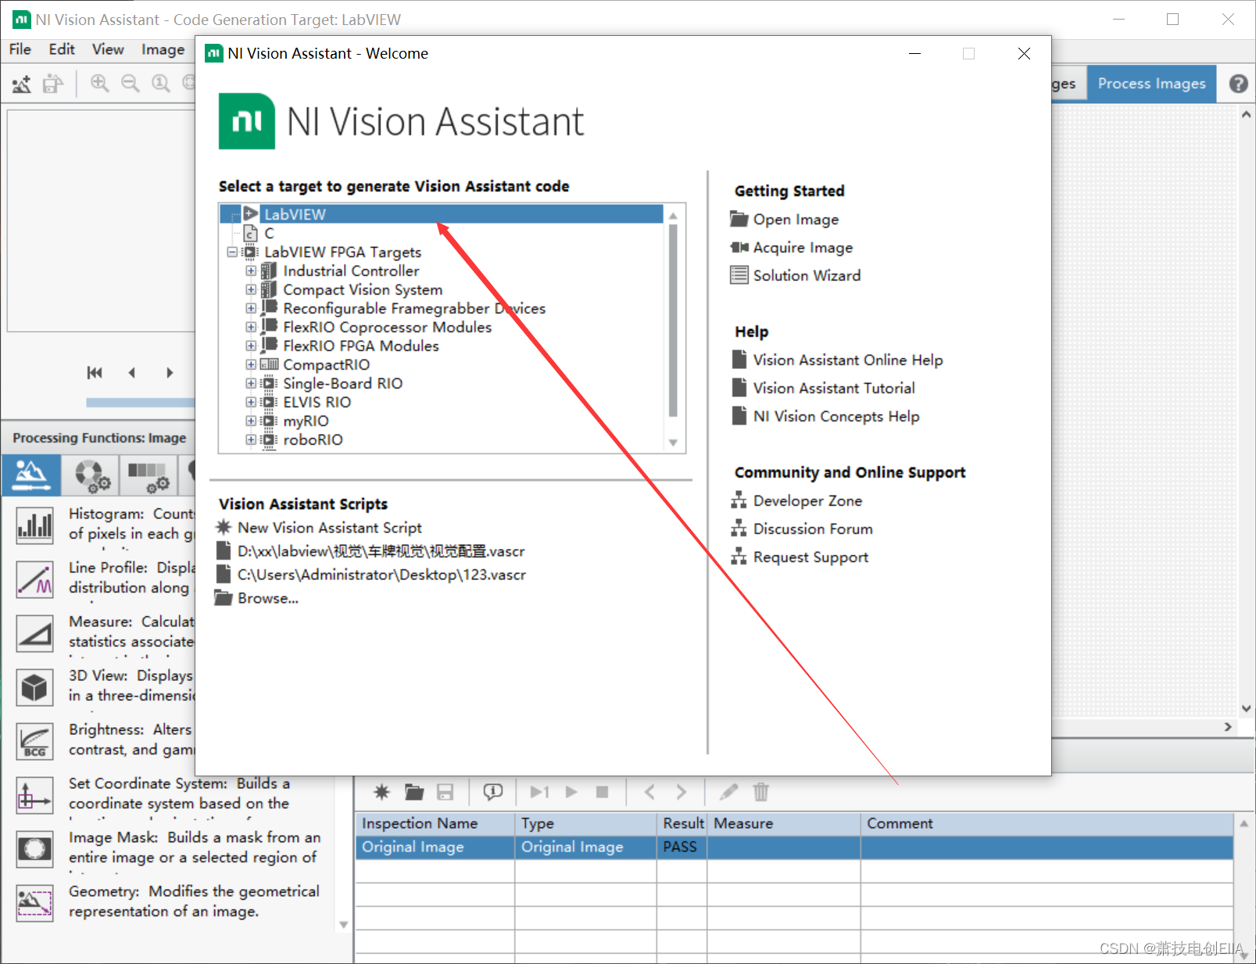Screen dimensions: 1256x964
Task: Select the Grayscale processing functions tab icon
Action: (x=149, y=475)
